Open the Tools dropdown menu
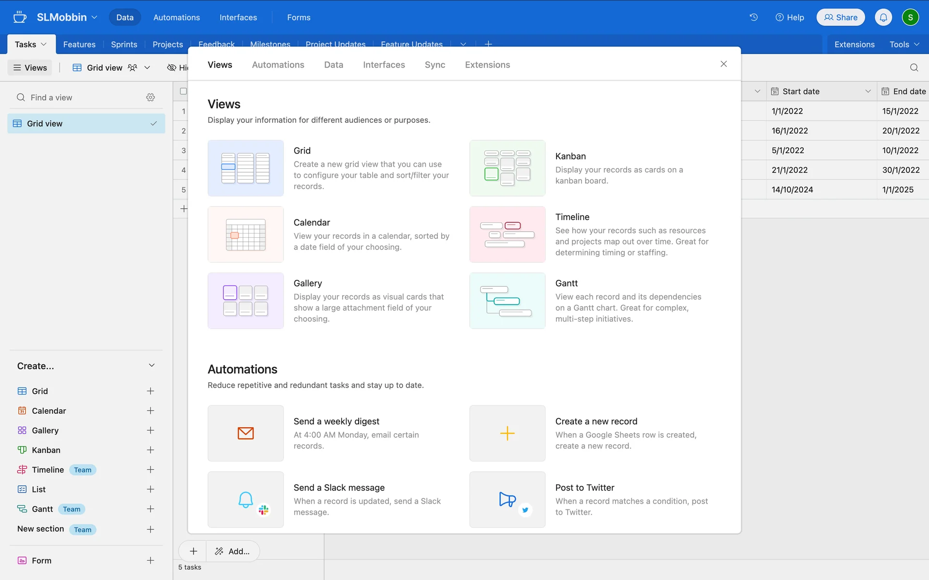The image size is (929, 580). [x=904, y=44]
